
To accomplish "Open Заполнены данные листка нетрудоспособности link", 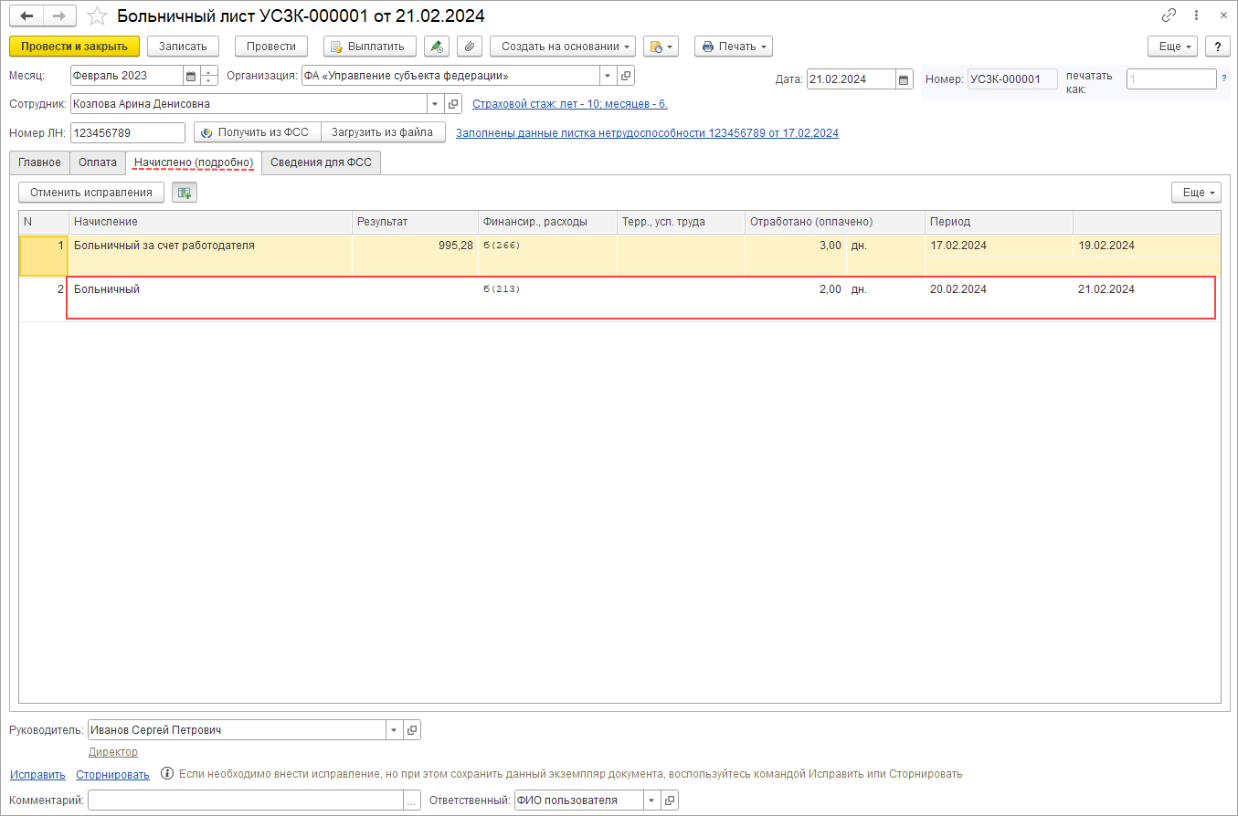I will 647,133.
